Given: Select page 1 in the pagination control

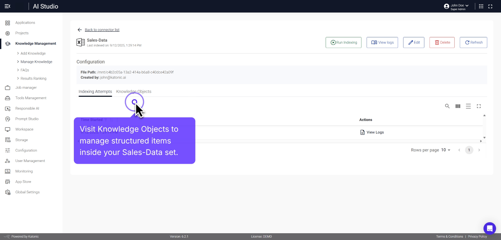Looking at the screenshot, I should (x=469, y=150).
